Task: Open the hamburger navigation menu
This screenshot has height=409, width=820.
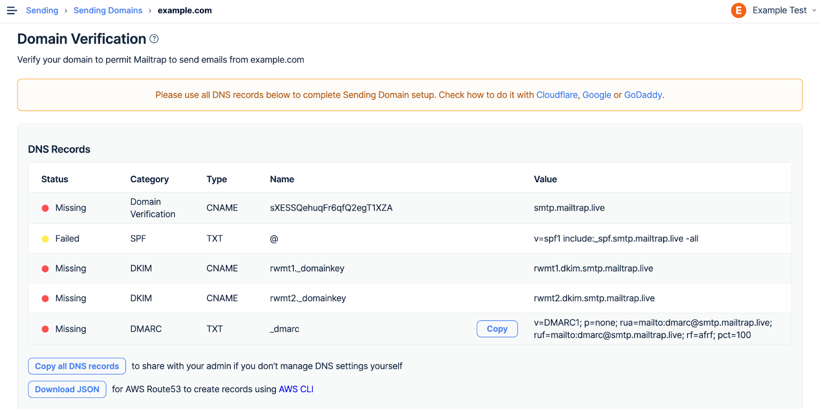Action: (12, 10)
